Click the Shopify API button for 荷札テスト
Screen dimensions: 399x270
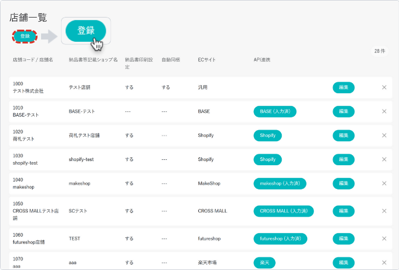pyautogui.click(x=268, y=135)
